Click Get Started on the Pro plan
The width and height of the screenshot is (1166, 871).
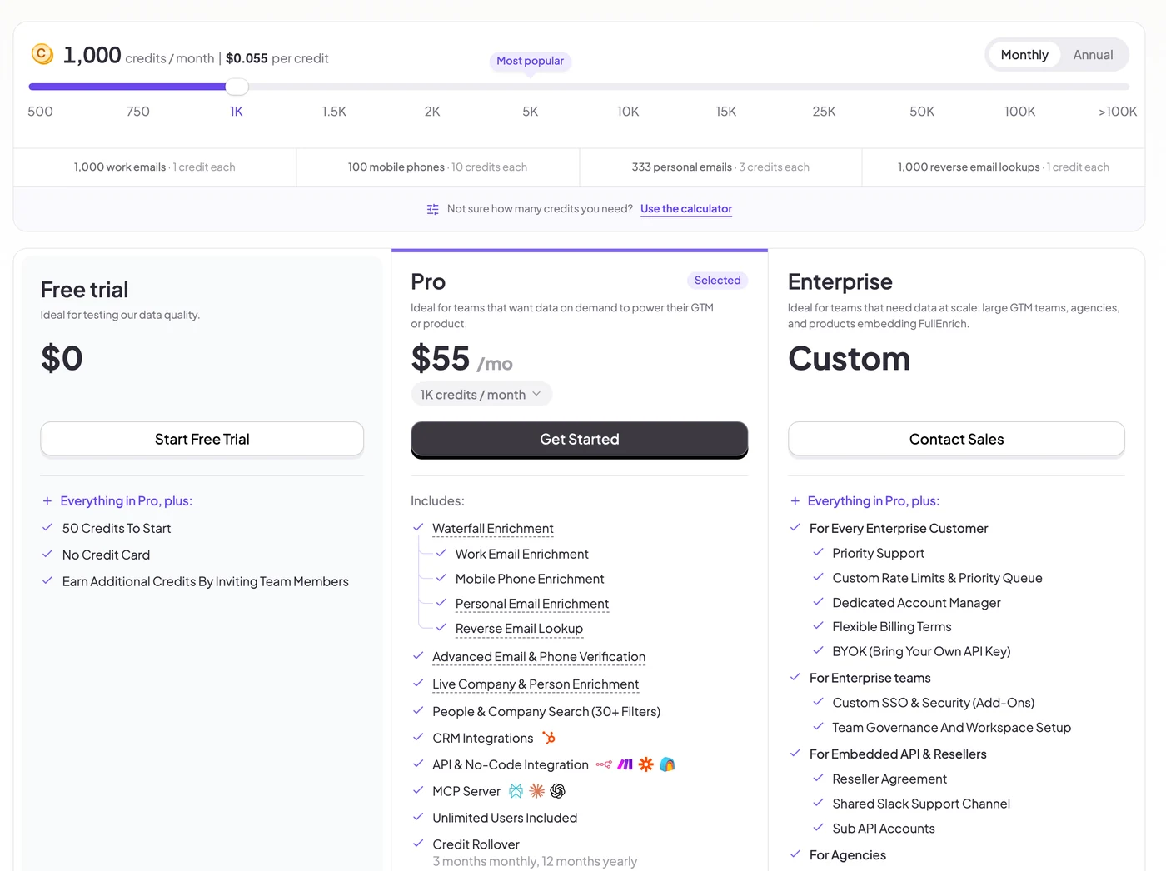coord(580,439)
